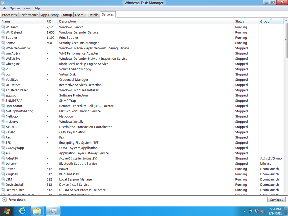Sort by the Status column header

246,21
